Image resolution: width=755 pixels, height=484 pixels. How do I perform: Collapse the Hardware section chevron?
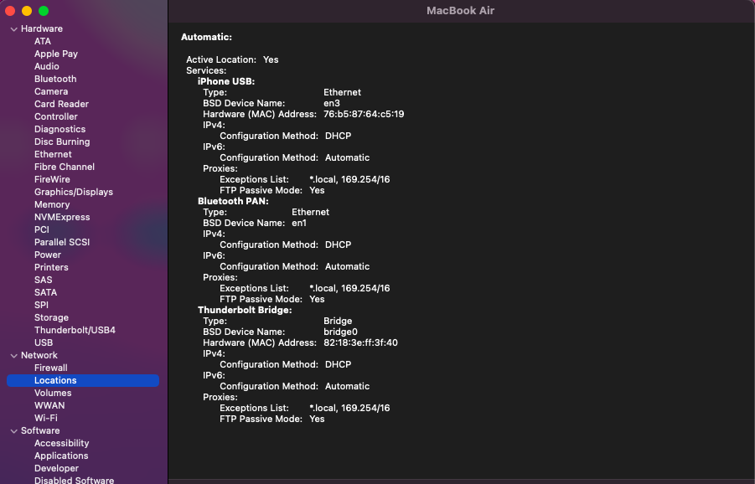(x=14, y=29)
